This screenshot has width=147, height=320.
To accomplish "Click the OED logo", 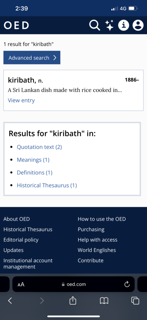I will pyautogui.click(x=16, y=25).
